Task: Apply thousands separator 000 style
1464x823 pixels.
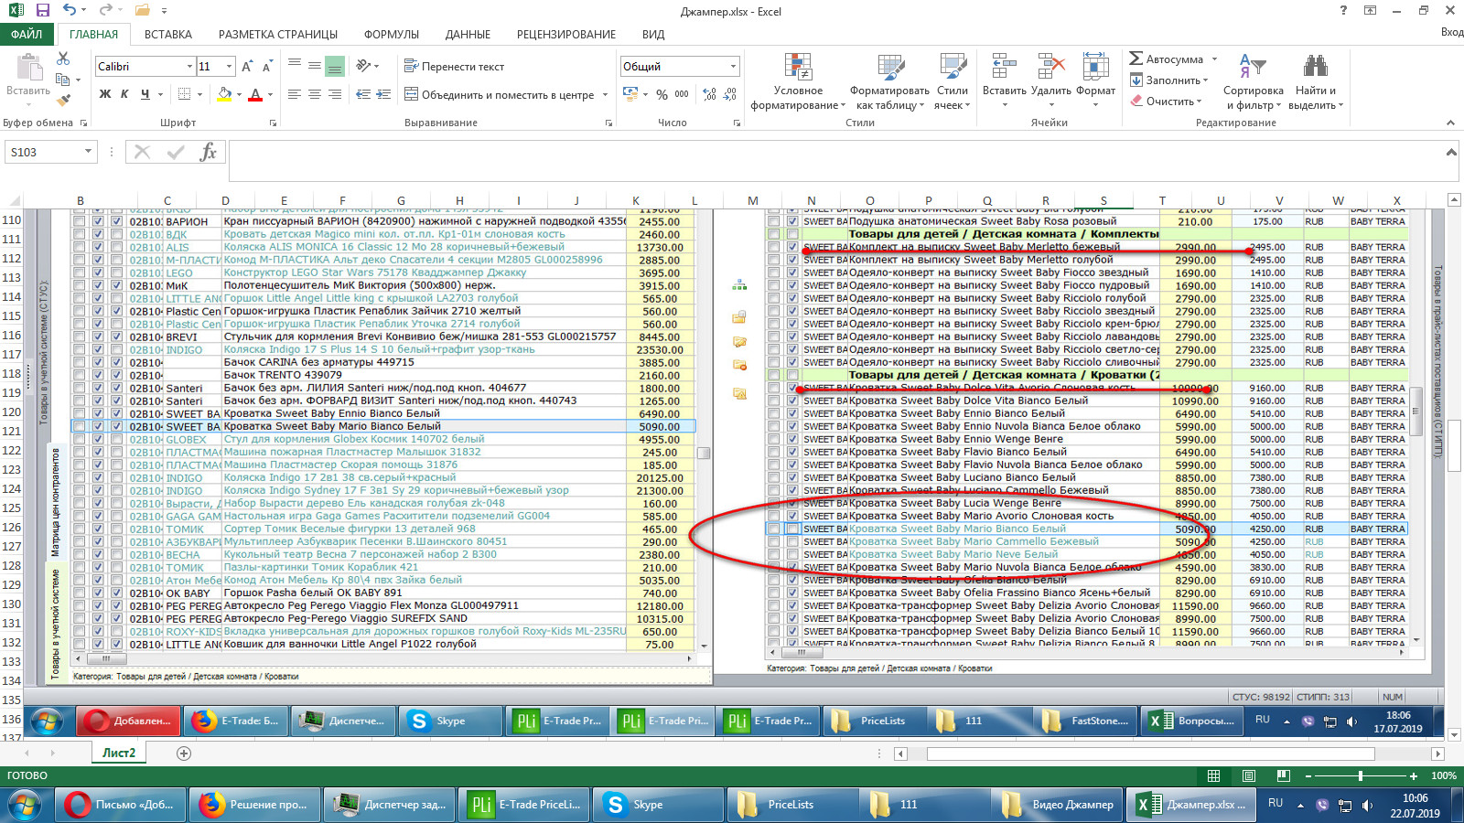Action: tap(682, 94)
